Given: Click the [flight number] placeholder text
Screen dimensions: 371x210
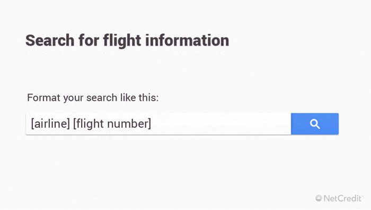Looking at the screenshot, I should (112, 124).
